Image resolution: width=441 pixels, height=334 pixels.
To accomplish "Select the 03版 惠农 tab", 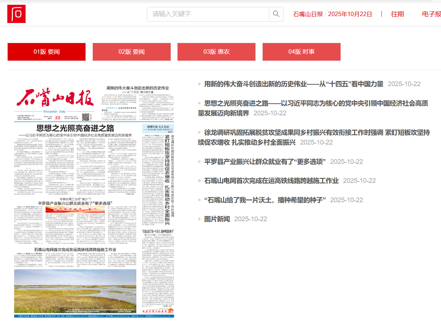I will [x=216, y=52].
